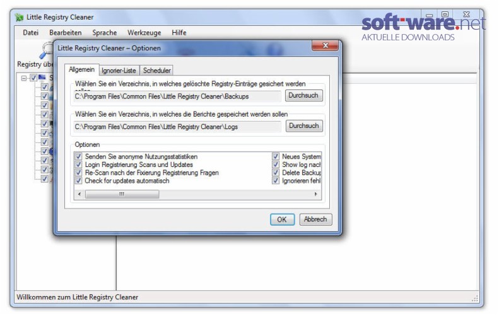The width and height of the screenshot is (499, 315).
Task: Open the Datei menu
Action: click(x=30, y=33)
